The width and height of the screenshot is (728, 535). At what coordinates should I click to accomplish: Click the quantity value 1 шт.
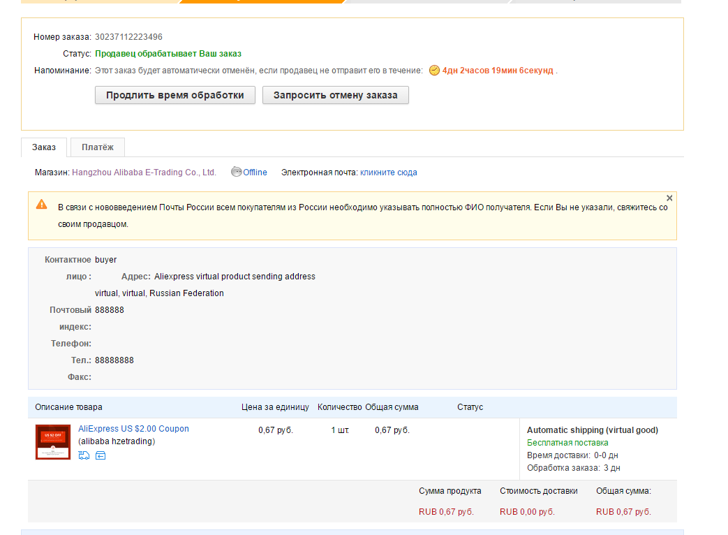pyautogui.click(x=340, y=430)
